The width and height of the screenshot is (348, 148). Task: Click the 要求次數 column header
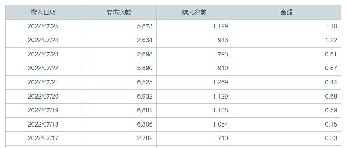click(119, 12)
